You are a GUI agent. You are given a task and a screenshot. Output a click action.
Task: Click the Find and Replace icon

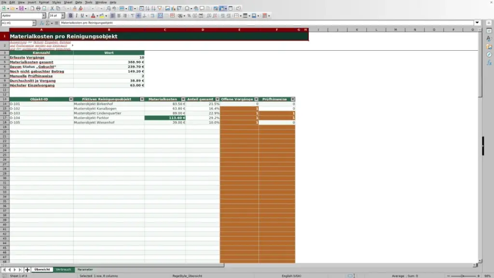point(109,9)
